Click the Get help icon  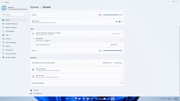(x=31, y=90)
